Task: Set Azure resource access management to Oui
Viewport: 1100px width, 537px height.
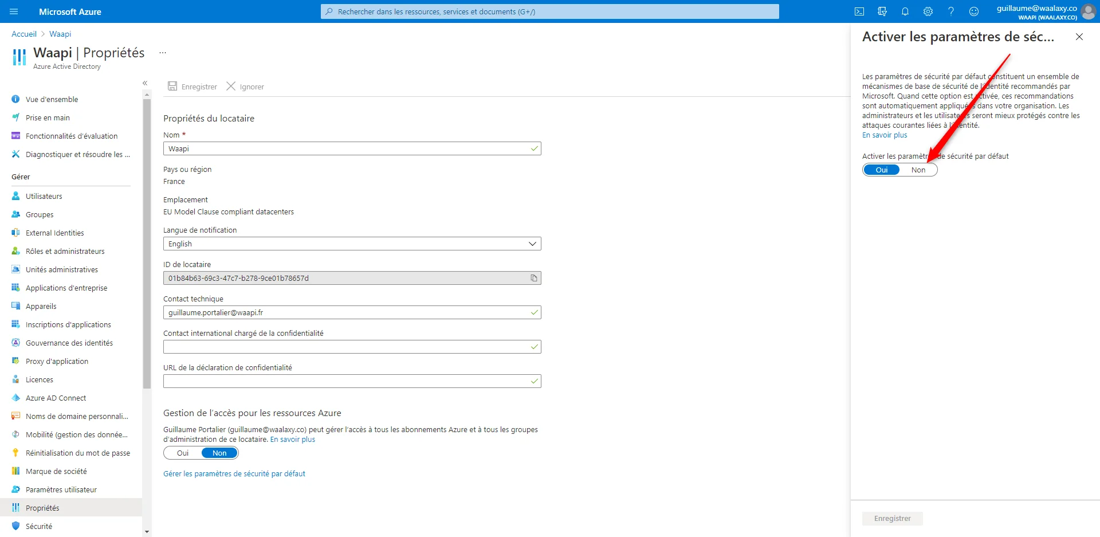Action: pyautogui.click(x=183, y=453)
